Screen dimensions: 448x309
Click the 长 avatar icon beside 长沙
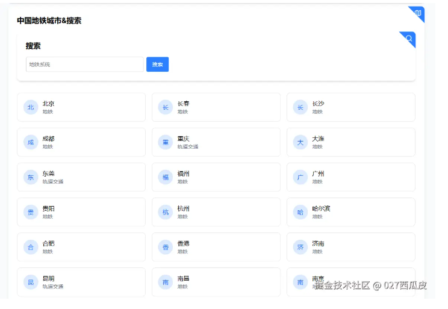click(x=300, y=107)
